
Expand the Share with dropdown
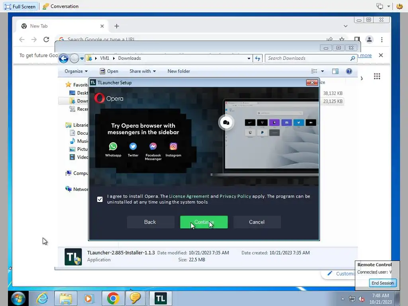(x=143, y=71)
